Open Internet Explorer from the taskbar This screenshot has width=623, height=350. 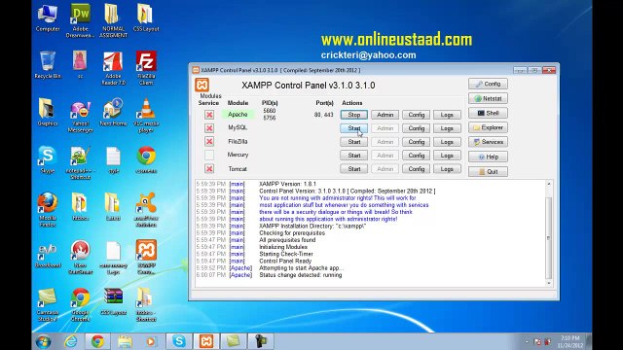point(71,341)
